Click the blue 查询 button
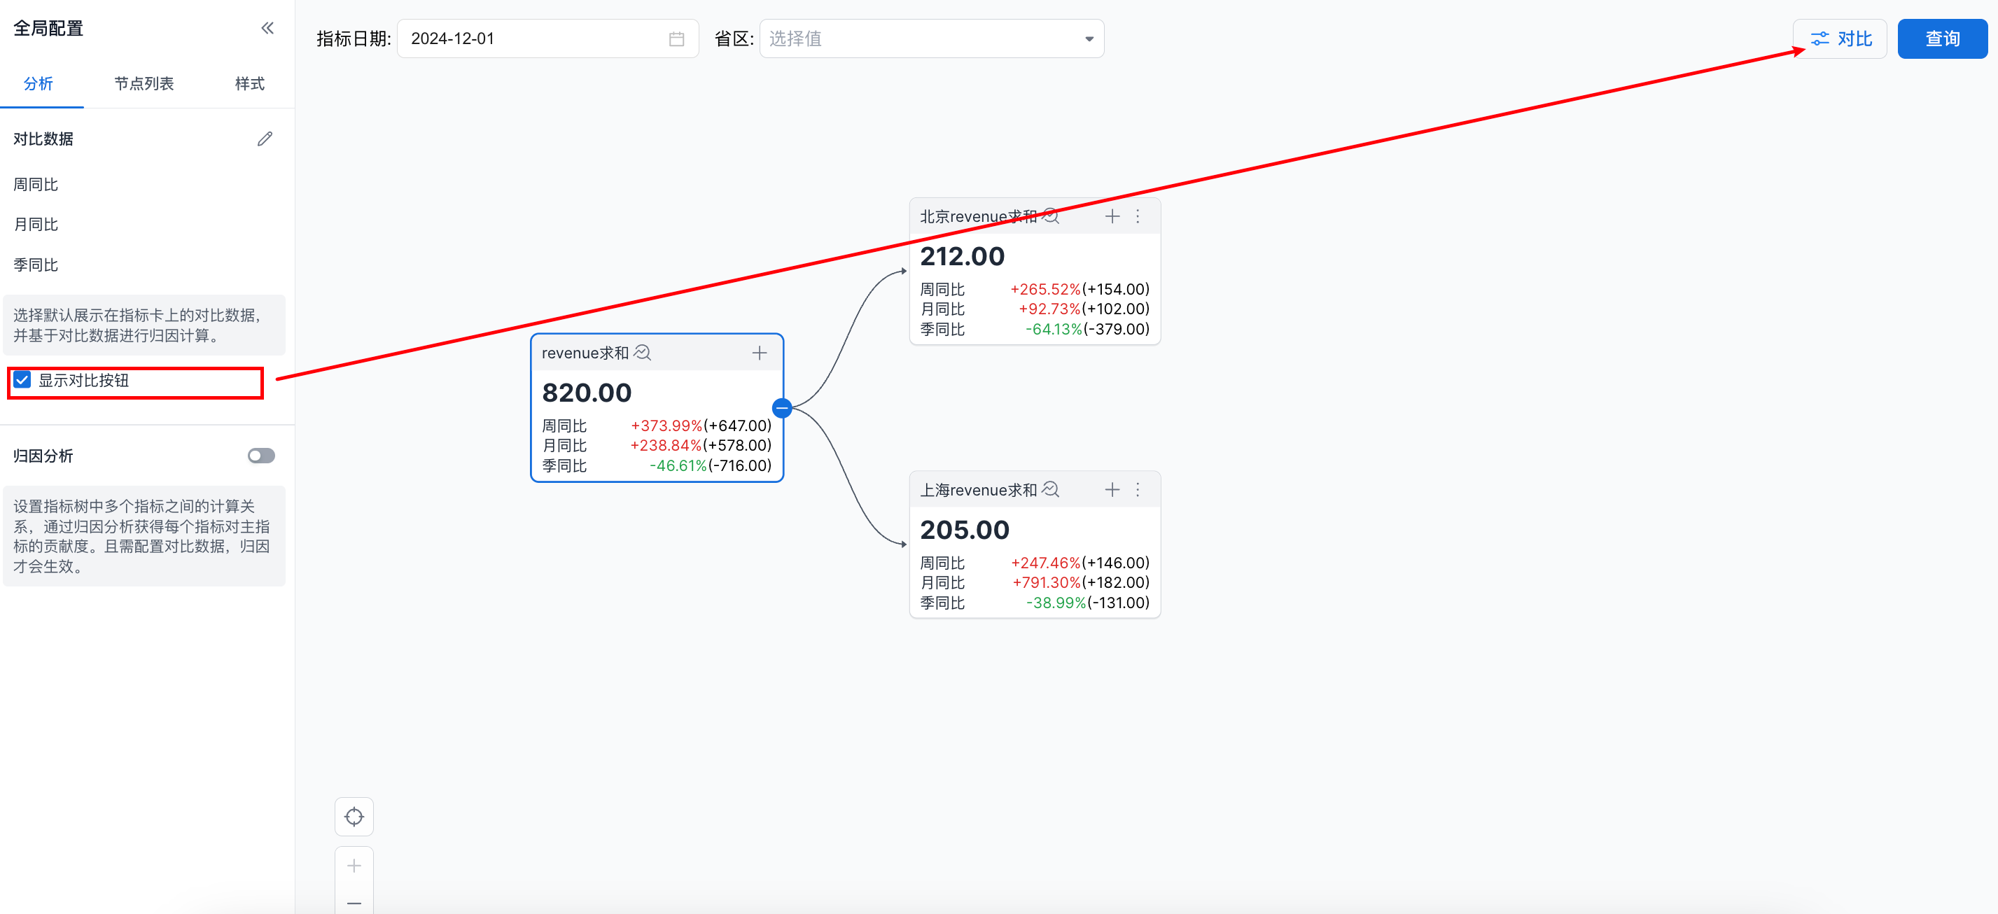This screenshot has height=914, width=1998. pos(1941,38)
